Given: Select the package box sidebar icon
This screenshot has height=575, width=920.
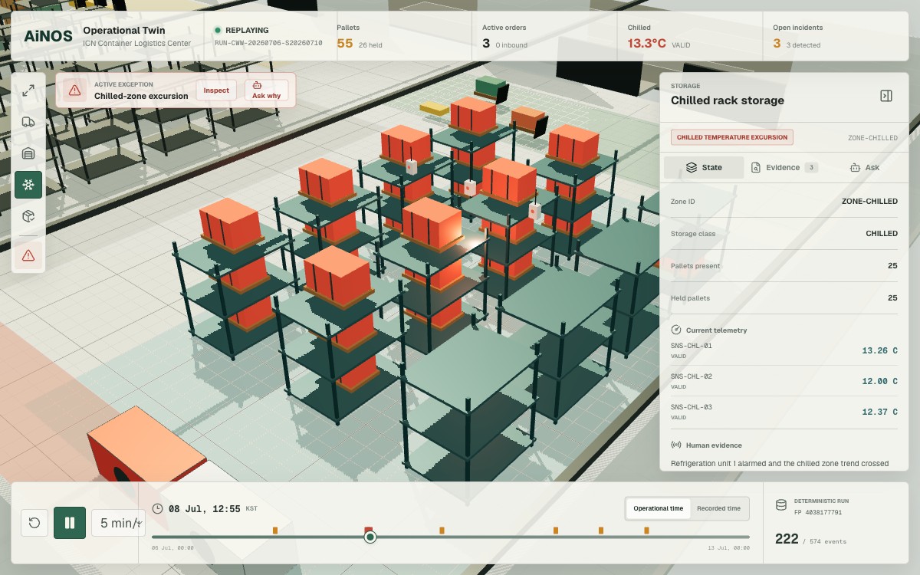Looking at the screenshot, I should pos(28,216).
